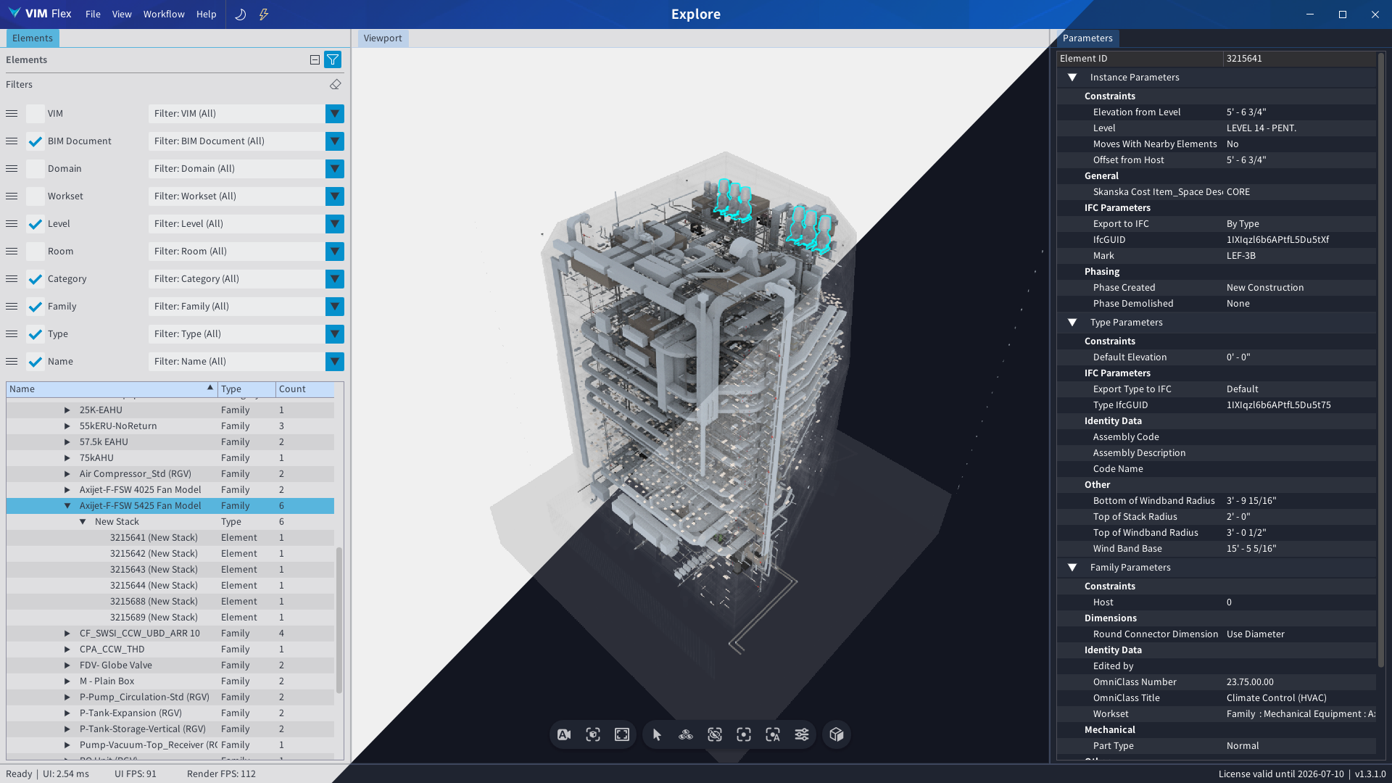Check the Room filter checkbox
The height and width of the screenshot is (783, 1392).
(35, 252)
